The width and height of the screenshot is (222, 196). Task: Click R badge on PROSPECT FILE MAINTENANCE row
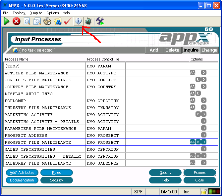pos(198,142)
